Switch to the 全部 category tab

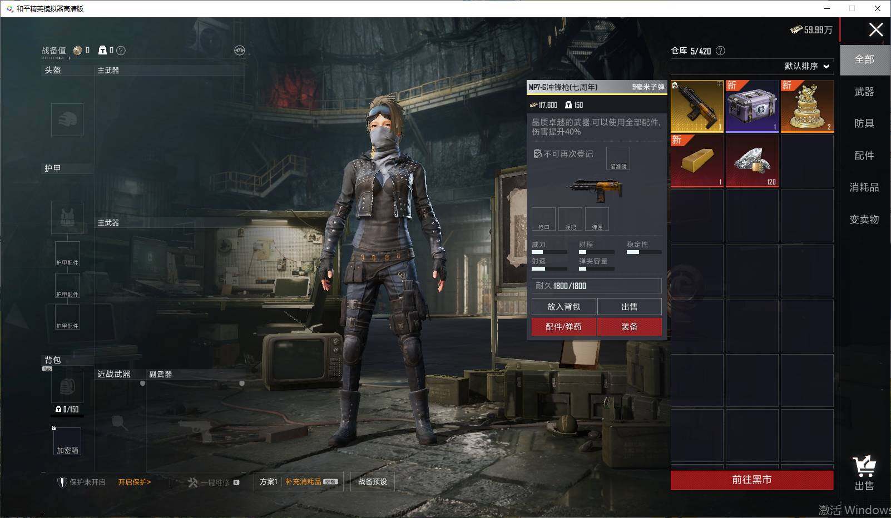tap(864, 59)
